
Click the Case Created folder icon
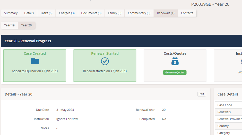click(35, 61)
